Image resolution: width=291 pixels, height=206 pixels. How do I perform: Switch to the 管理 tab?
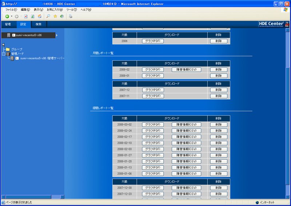tap(8, 24)
